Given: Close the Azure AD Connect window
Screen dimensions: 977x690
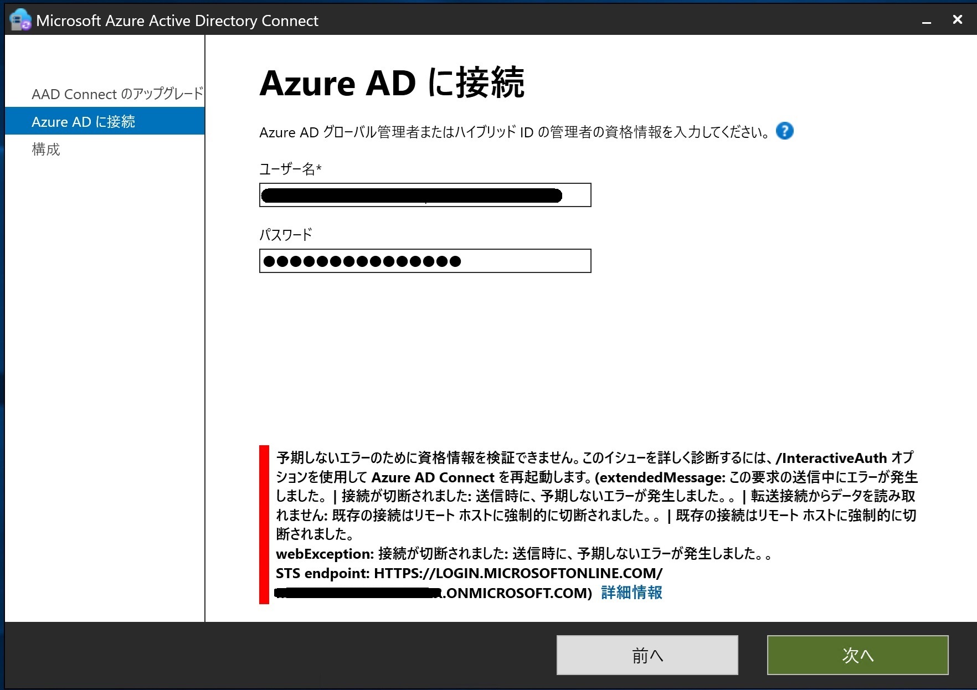Looking at the screenshot, I should [x=957, y=20].
